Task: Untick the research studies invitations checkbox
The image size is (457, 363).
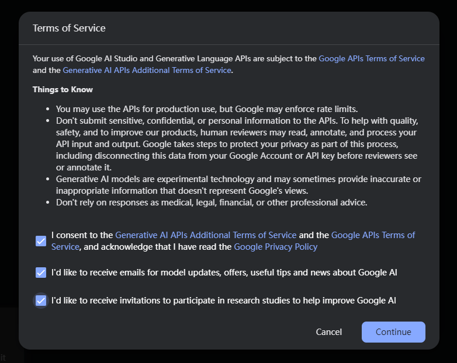Action: [x=41, y=301]
